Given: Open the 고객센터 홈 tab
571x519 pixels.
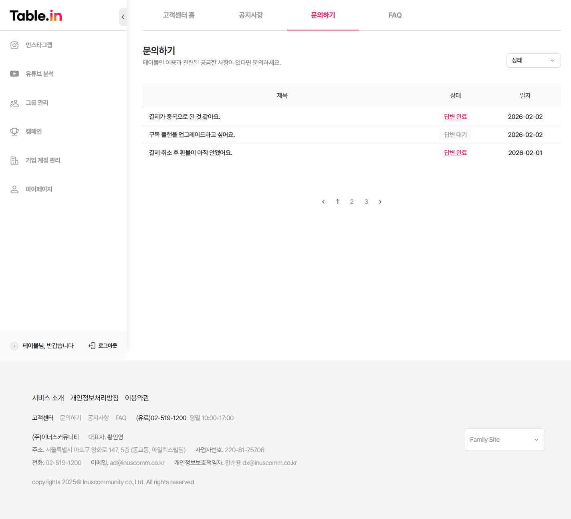Looking at the screenshot, I should [179, 15].
